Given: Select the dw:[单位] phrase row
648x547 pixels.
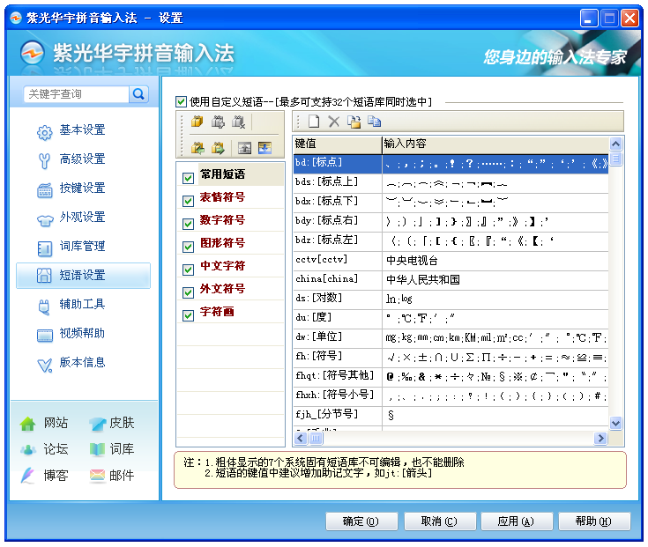Looking at the screenshot, I should (x=451, y=338).
